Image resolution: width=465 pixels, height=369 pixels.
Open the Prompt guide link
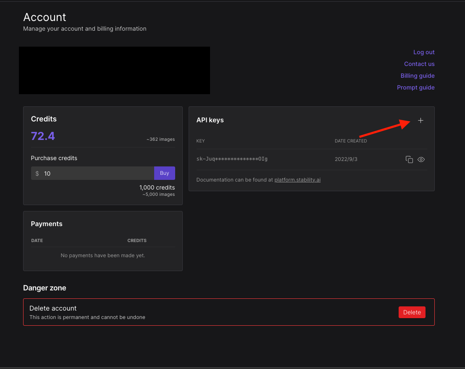coord(415,87)
